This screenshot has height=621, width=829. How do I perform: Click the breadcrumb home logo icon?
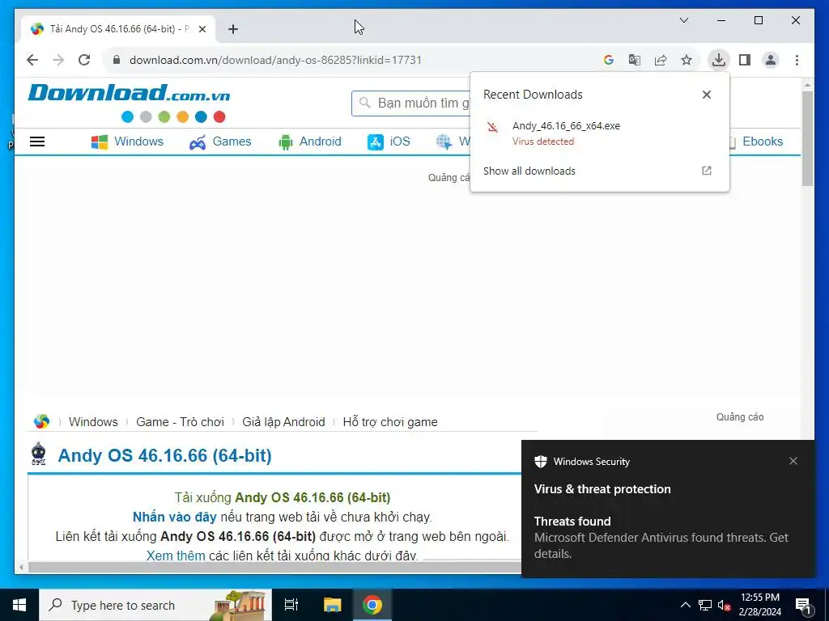[x=41, y=421]
